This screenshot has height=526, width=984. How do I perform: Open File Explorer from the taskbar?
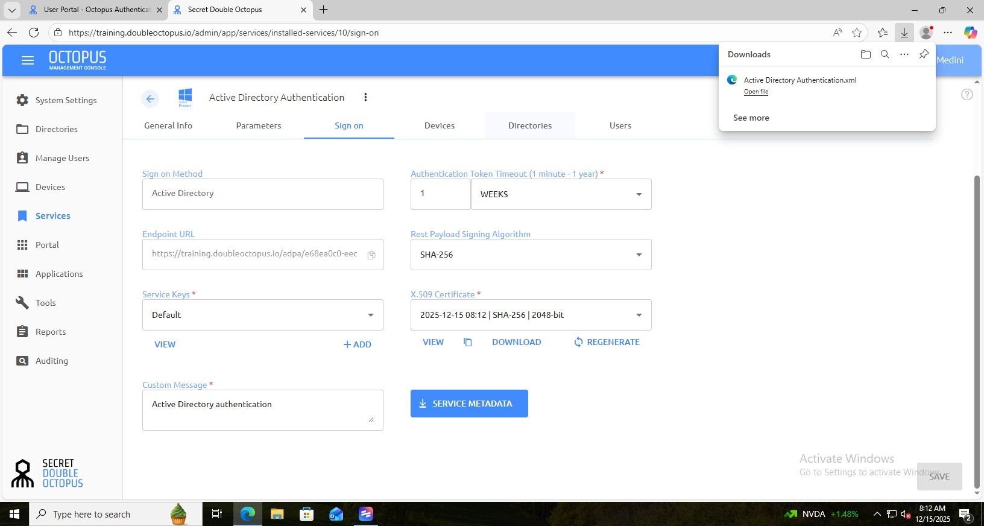277,514
